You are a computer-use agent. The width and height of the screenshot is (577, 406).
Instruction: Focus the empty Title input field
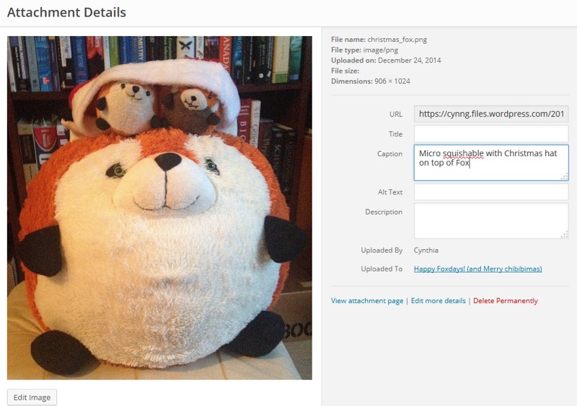(x=491, y=134)
